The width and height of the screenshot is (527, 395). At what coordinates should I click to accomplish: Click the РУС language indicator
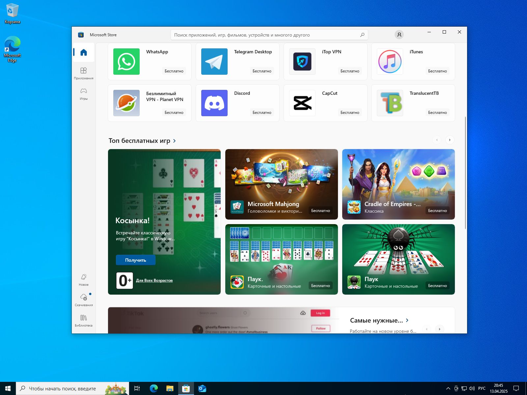click(482, 388)
